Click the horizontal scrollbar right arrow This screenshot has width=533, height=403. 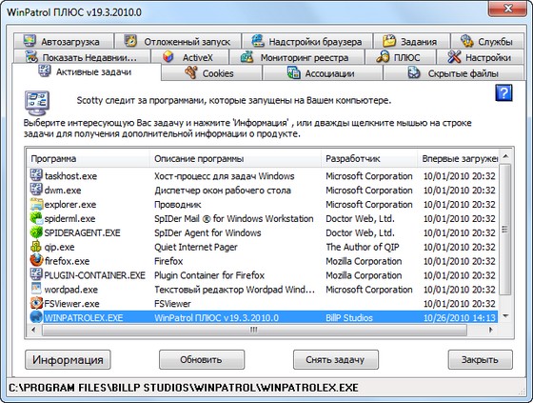point(490,330)
